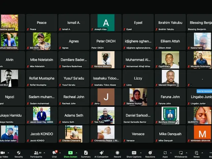Select Jerry's brown J avatar tile

click(106, 97)
